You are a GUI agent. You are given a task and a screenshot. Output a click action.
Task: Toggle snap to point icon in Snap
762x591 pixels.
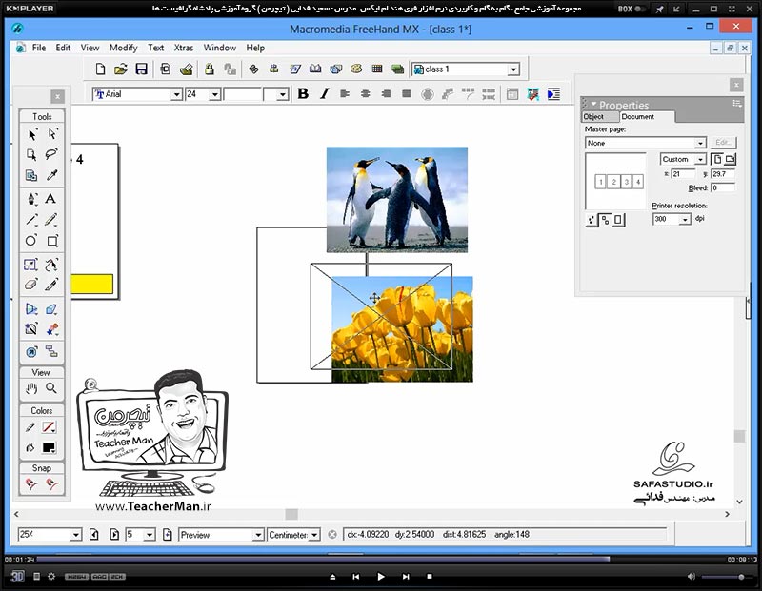(31, 484)
